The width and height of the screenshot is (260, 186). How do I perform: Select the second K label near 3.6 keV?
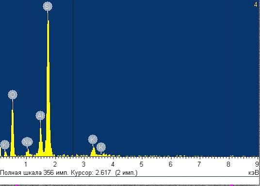pyautogui.click(x=101, y=147)
